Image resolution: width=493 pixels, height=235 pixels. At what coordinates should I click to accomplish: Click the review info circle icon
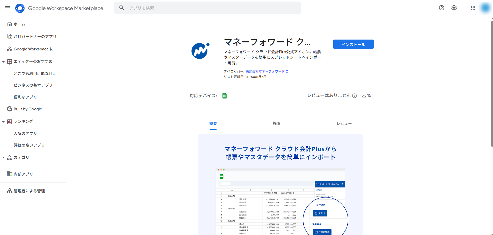355,96
